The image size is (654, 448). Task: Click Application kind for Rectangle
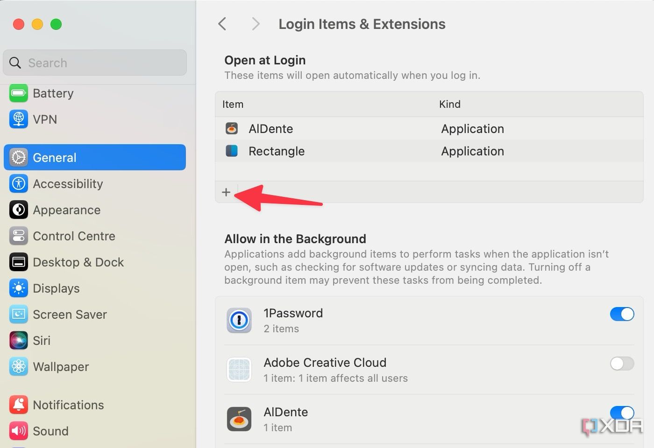click(x=472, y=151)
